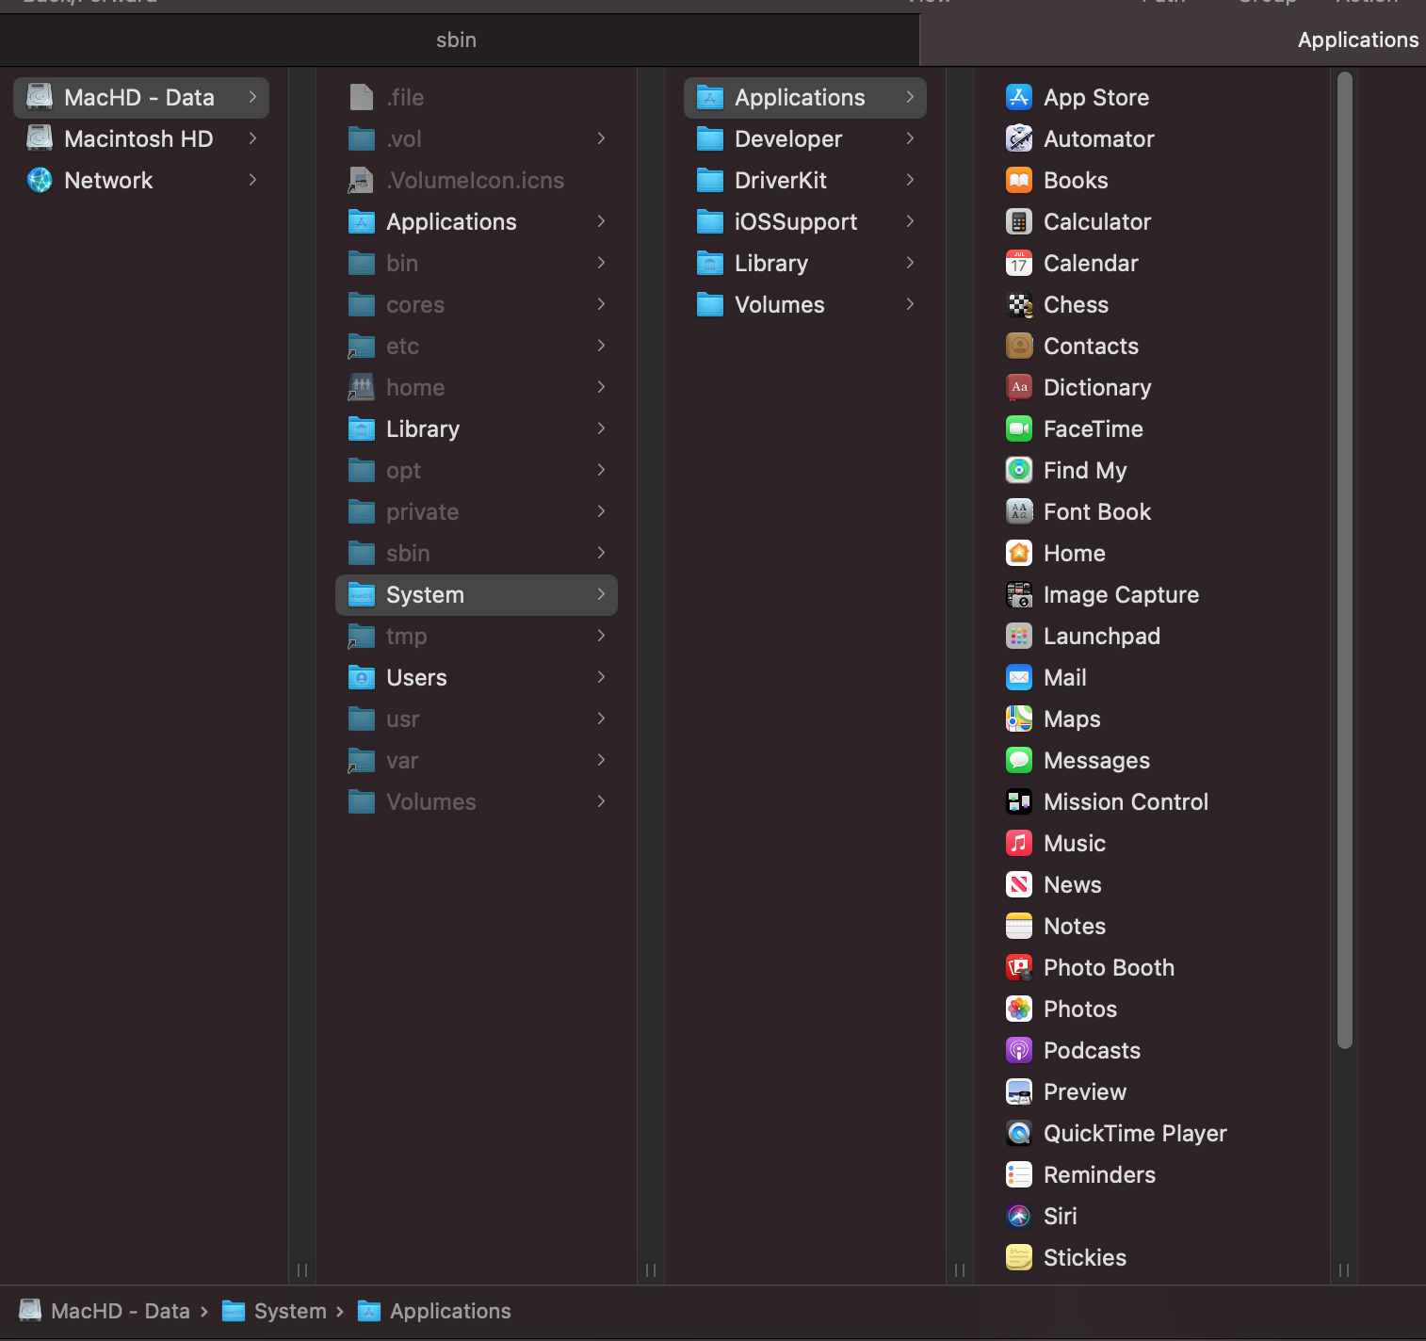Click the Books app icon
Image resolution: width=1426 pixels, height=1341 pixels.
(1019, 180)
